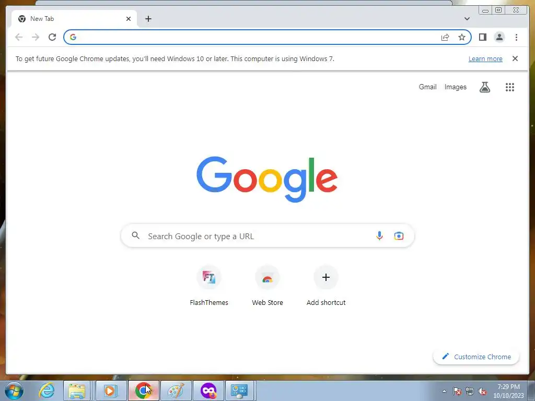
Task: Click the network tray icon
Action: [470, 391]
